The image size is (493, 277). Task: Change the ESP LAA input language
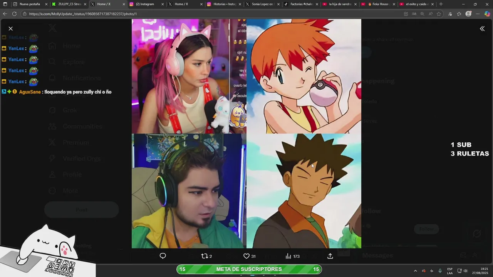click(x=449, y=271)
